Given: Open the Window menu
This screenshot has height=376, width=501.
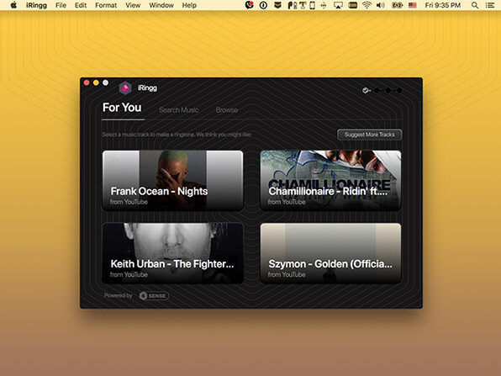Looking at the screenshot, I should 161,5.
